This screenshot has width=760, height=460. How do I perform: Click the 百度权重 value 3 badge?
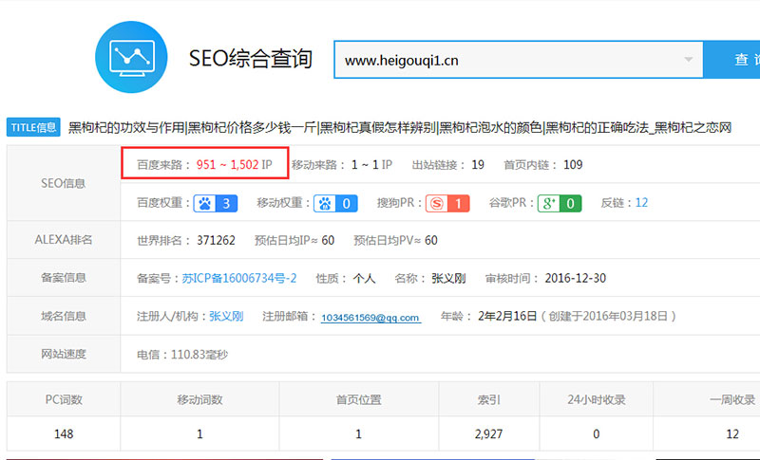point(226,203)
